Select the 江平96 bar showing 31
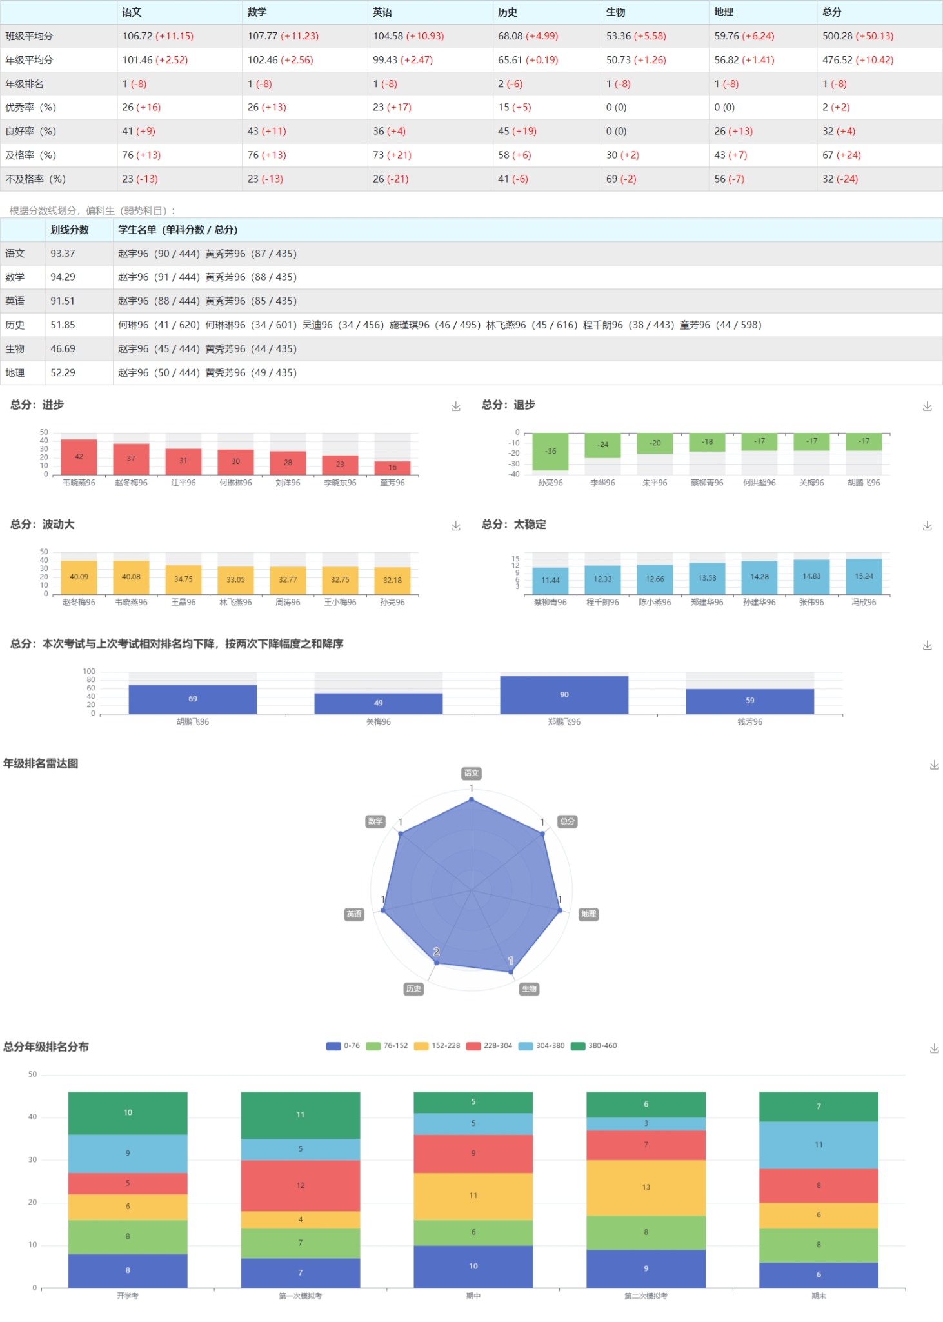Image resolution: width=943 pixels, height=1322 pixels. pos(183,461)
